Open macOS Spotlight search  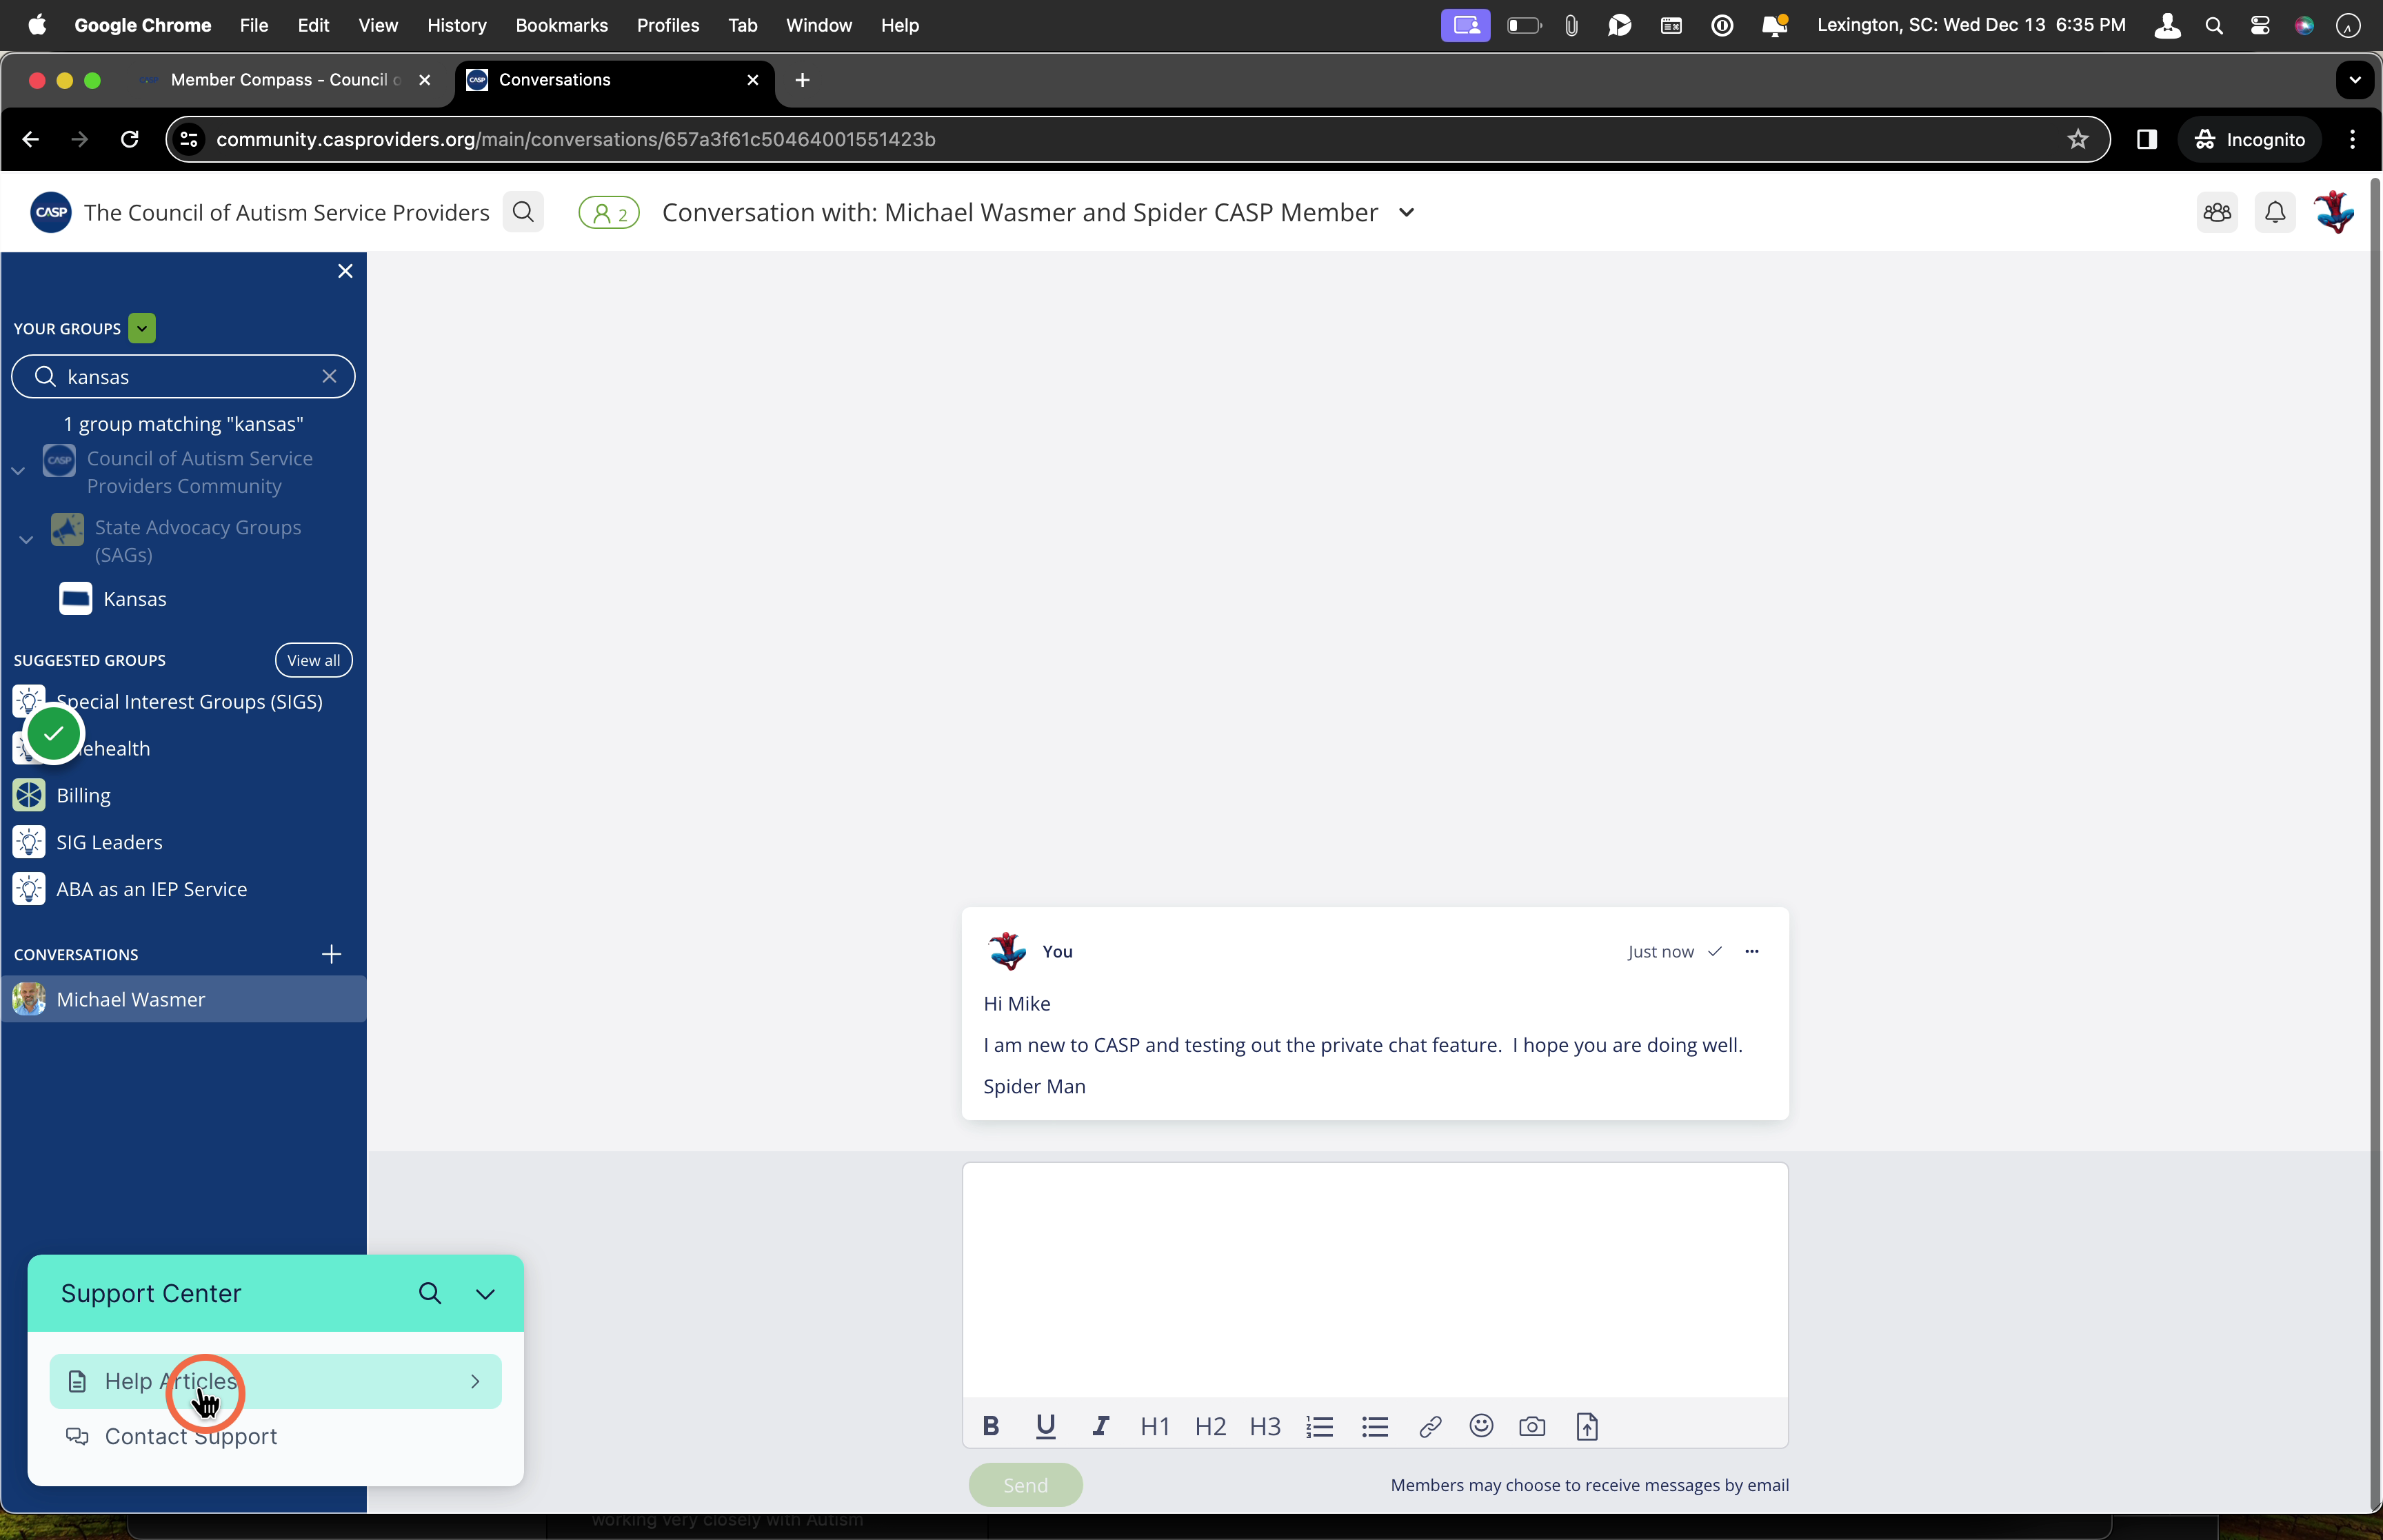click(x=2214, y=26)
